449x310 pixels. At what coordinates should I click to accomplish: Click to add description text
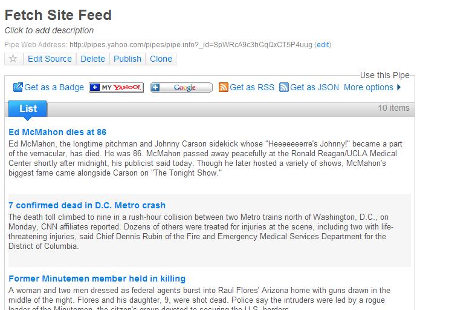(x=49, y=30)
